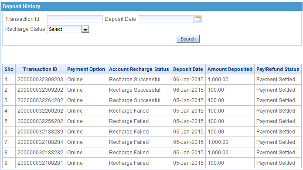303x170 pixels.
Task: Click the SNo column header
Action: [x=9, y=69]
